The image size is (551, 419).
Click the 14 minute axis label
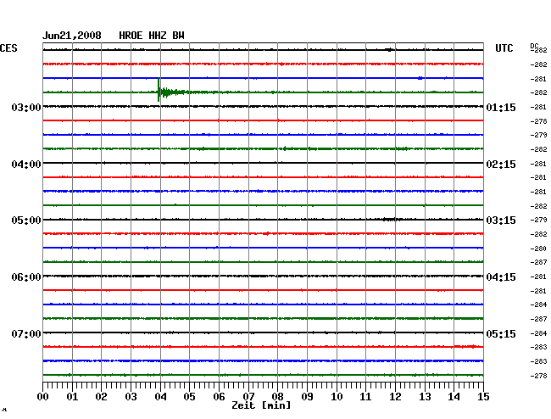coord(454,396)
